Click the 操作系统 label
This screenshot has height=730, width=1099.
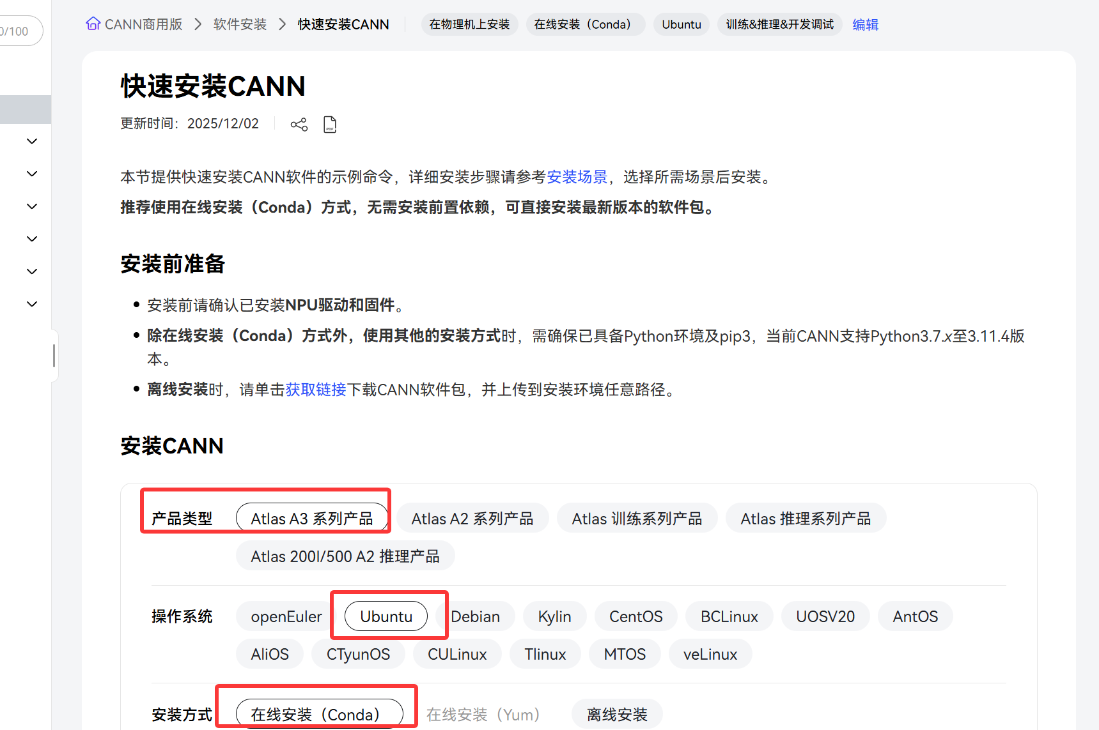click(x=182, y=616)
